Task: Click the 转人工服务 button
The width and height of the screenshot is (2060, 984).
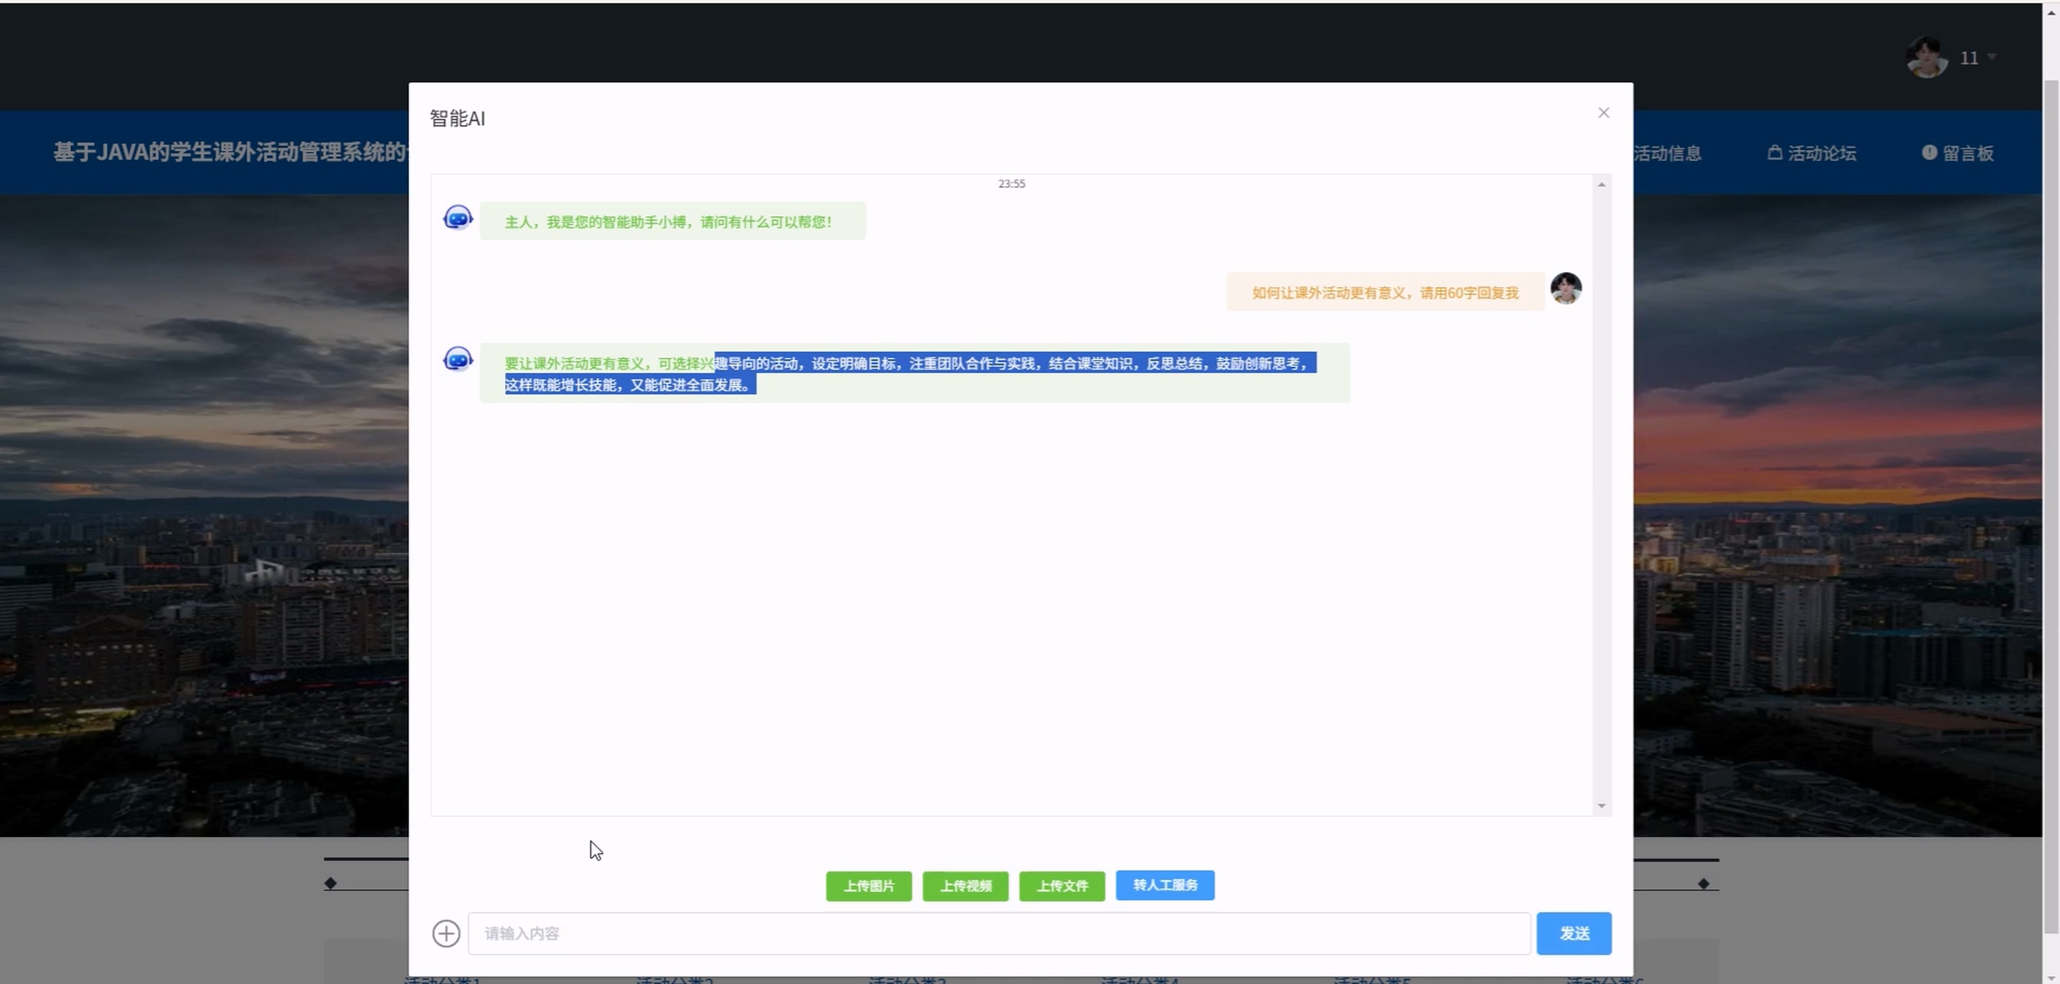Action: 1164,885
